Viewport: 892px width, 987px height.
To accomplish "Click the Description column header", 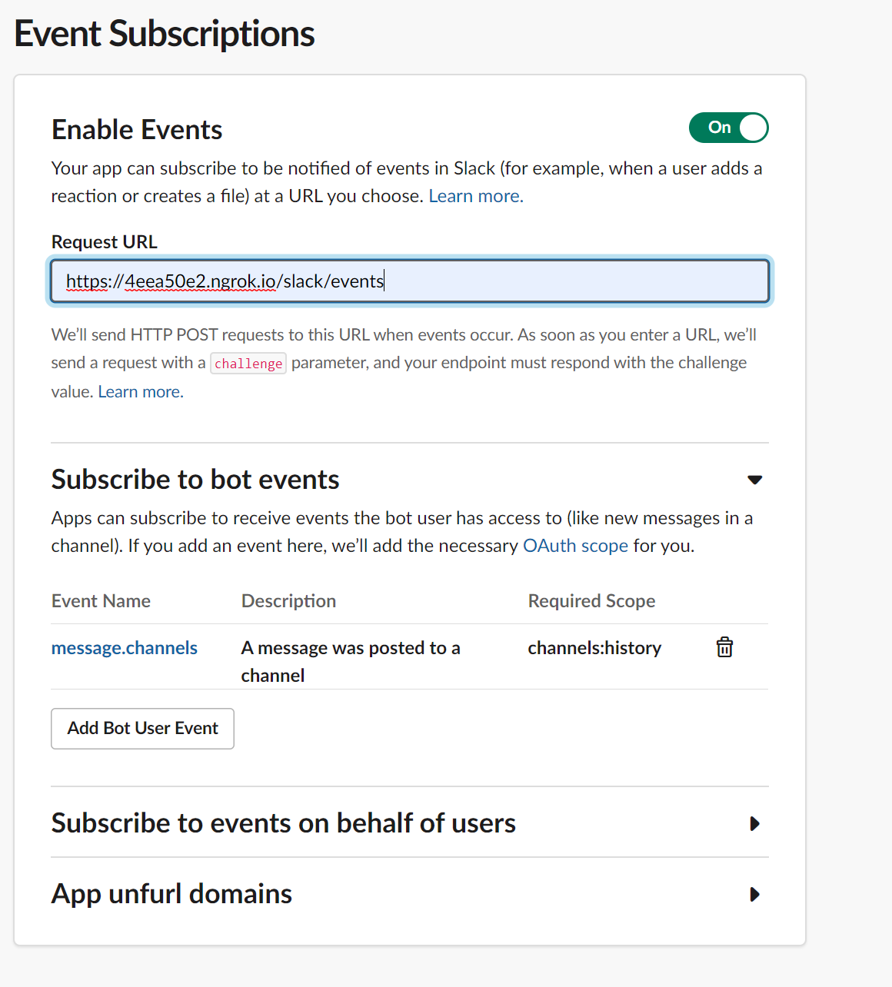I will (288, 601).
